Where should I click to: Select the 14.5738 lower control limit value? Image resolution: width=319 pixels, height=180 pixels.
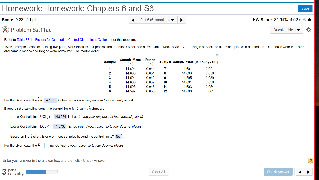tap(60, 126)
